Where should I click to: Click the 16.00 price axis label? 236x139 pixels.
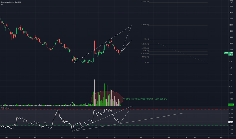click(231, 37)
